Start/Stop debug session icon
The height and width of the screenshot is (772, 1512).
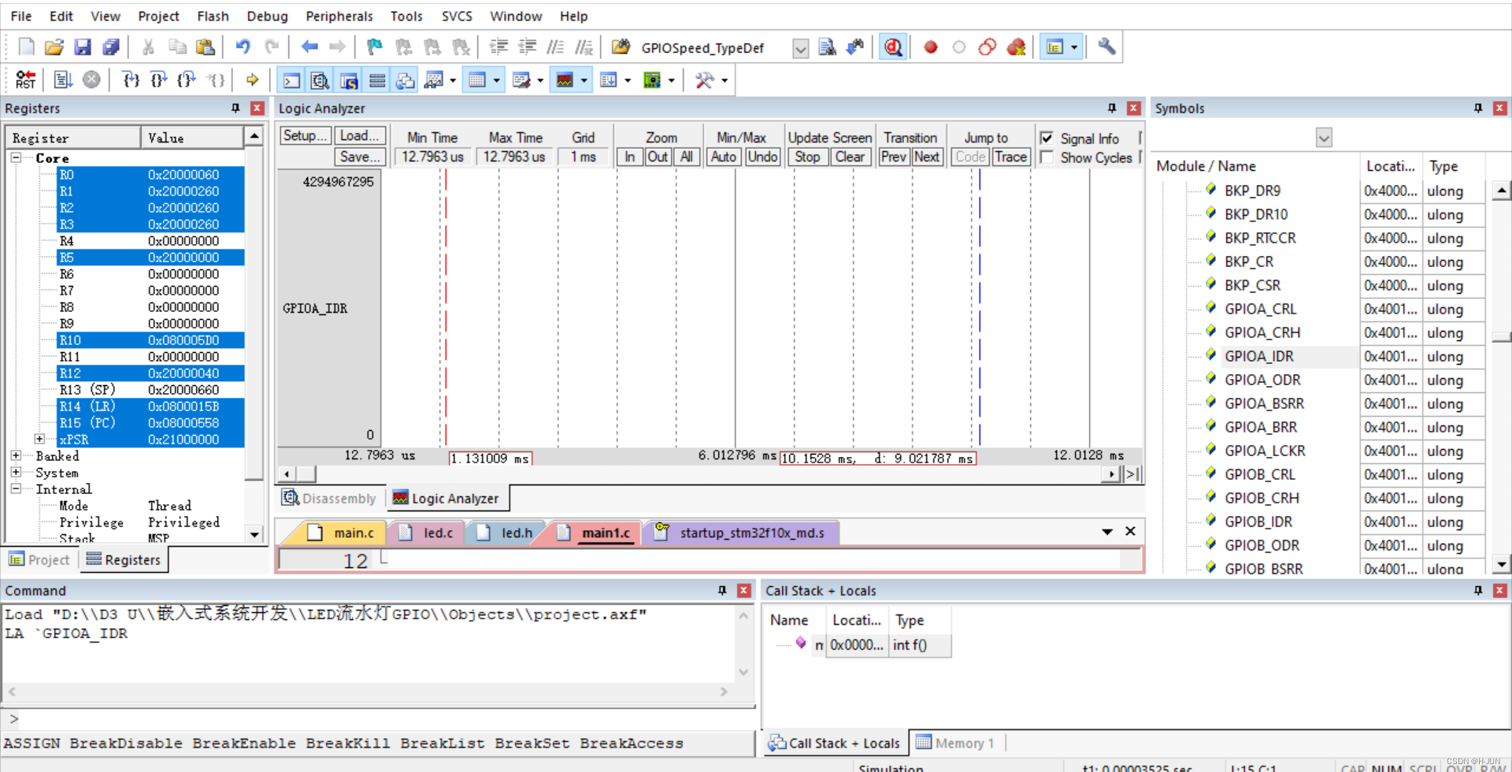pyautogui.click(x=893, y=47)
